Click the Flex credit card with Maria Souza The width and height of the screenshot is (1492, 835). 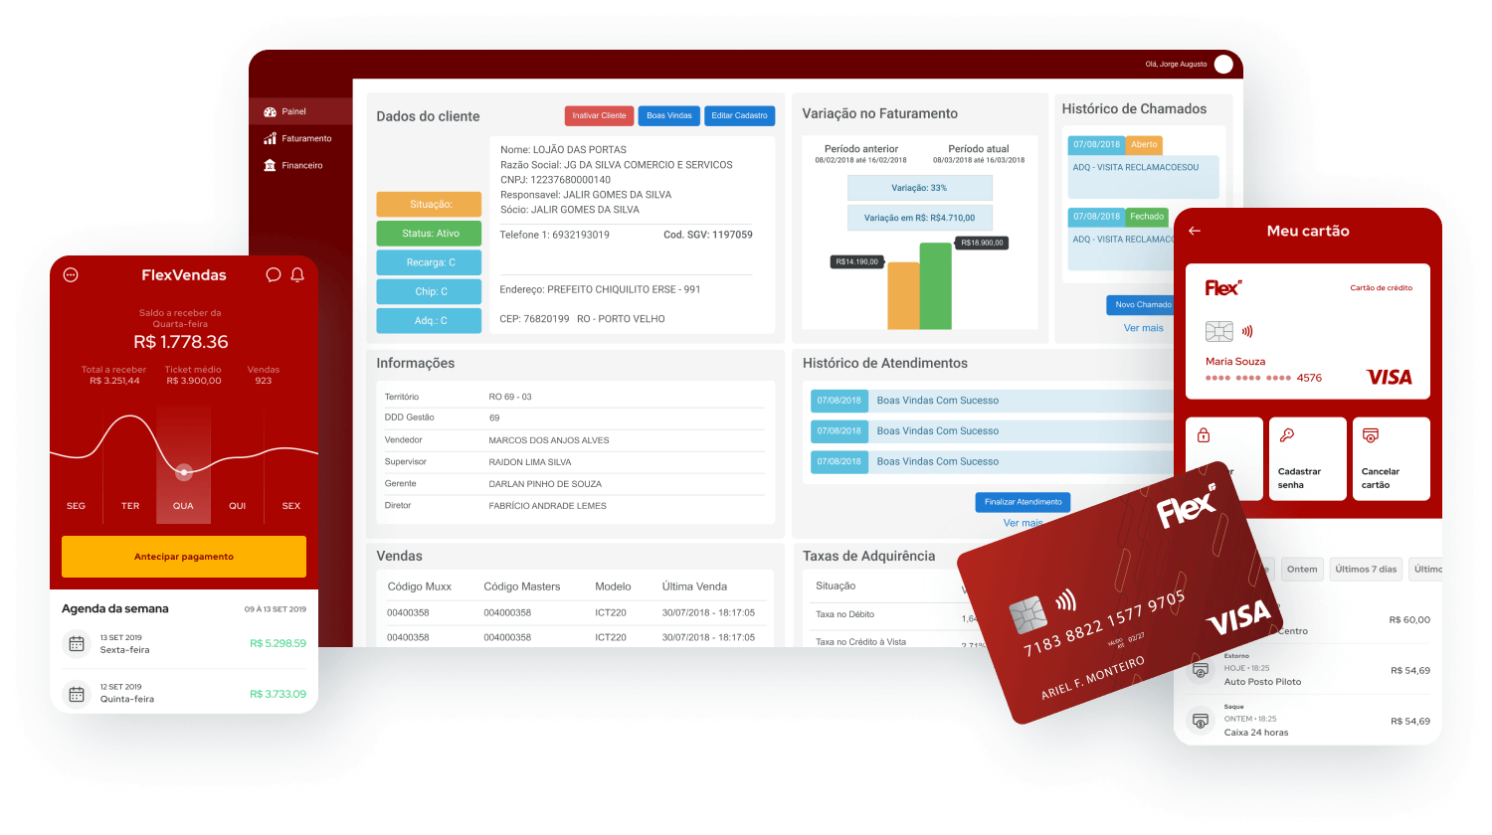(x=1308, y=331)
